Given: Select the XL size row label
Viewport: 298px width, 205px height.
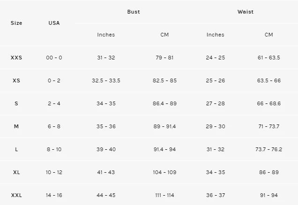Looking at the screenshot, I should pos(16,172).
